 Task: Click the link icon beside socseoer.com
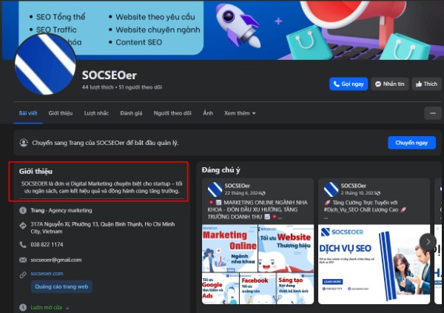point(23,275)
